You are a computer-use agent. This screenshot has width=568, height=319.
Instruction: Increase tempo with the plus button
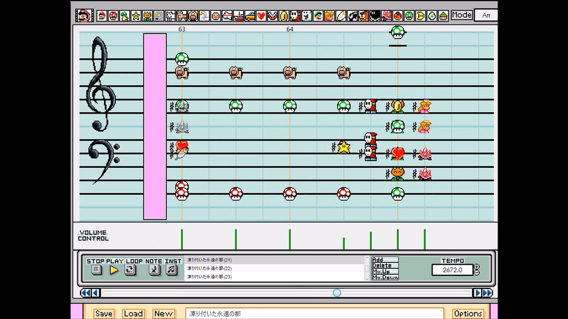[x=477, y=267]
